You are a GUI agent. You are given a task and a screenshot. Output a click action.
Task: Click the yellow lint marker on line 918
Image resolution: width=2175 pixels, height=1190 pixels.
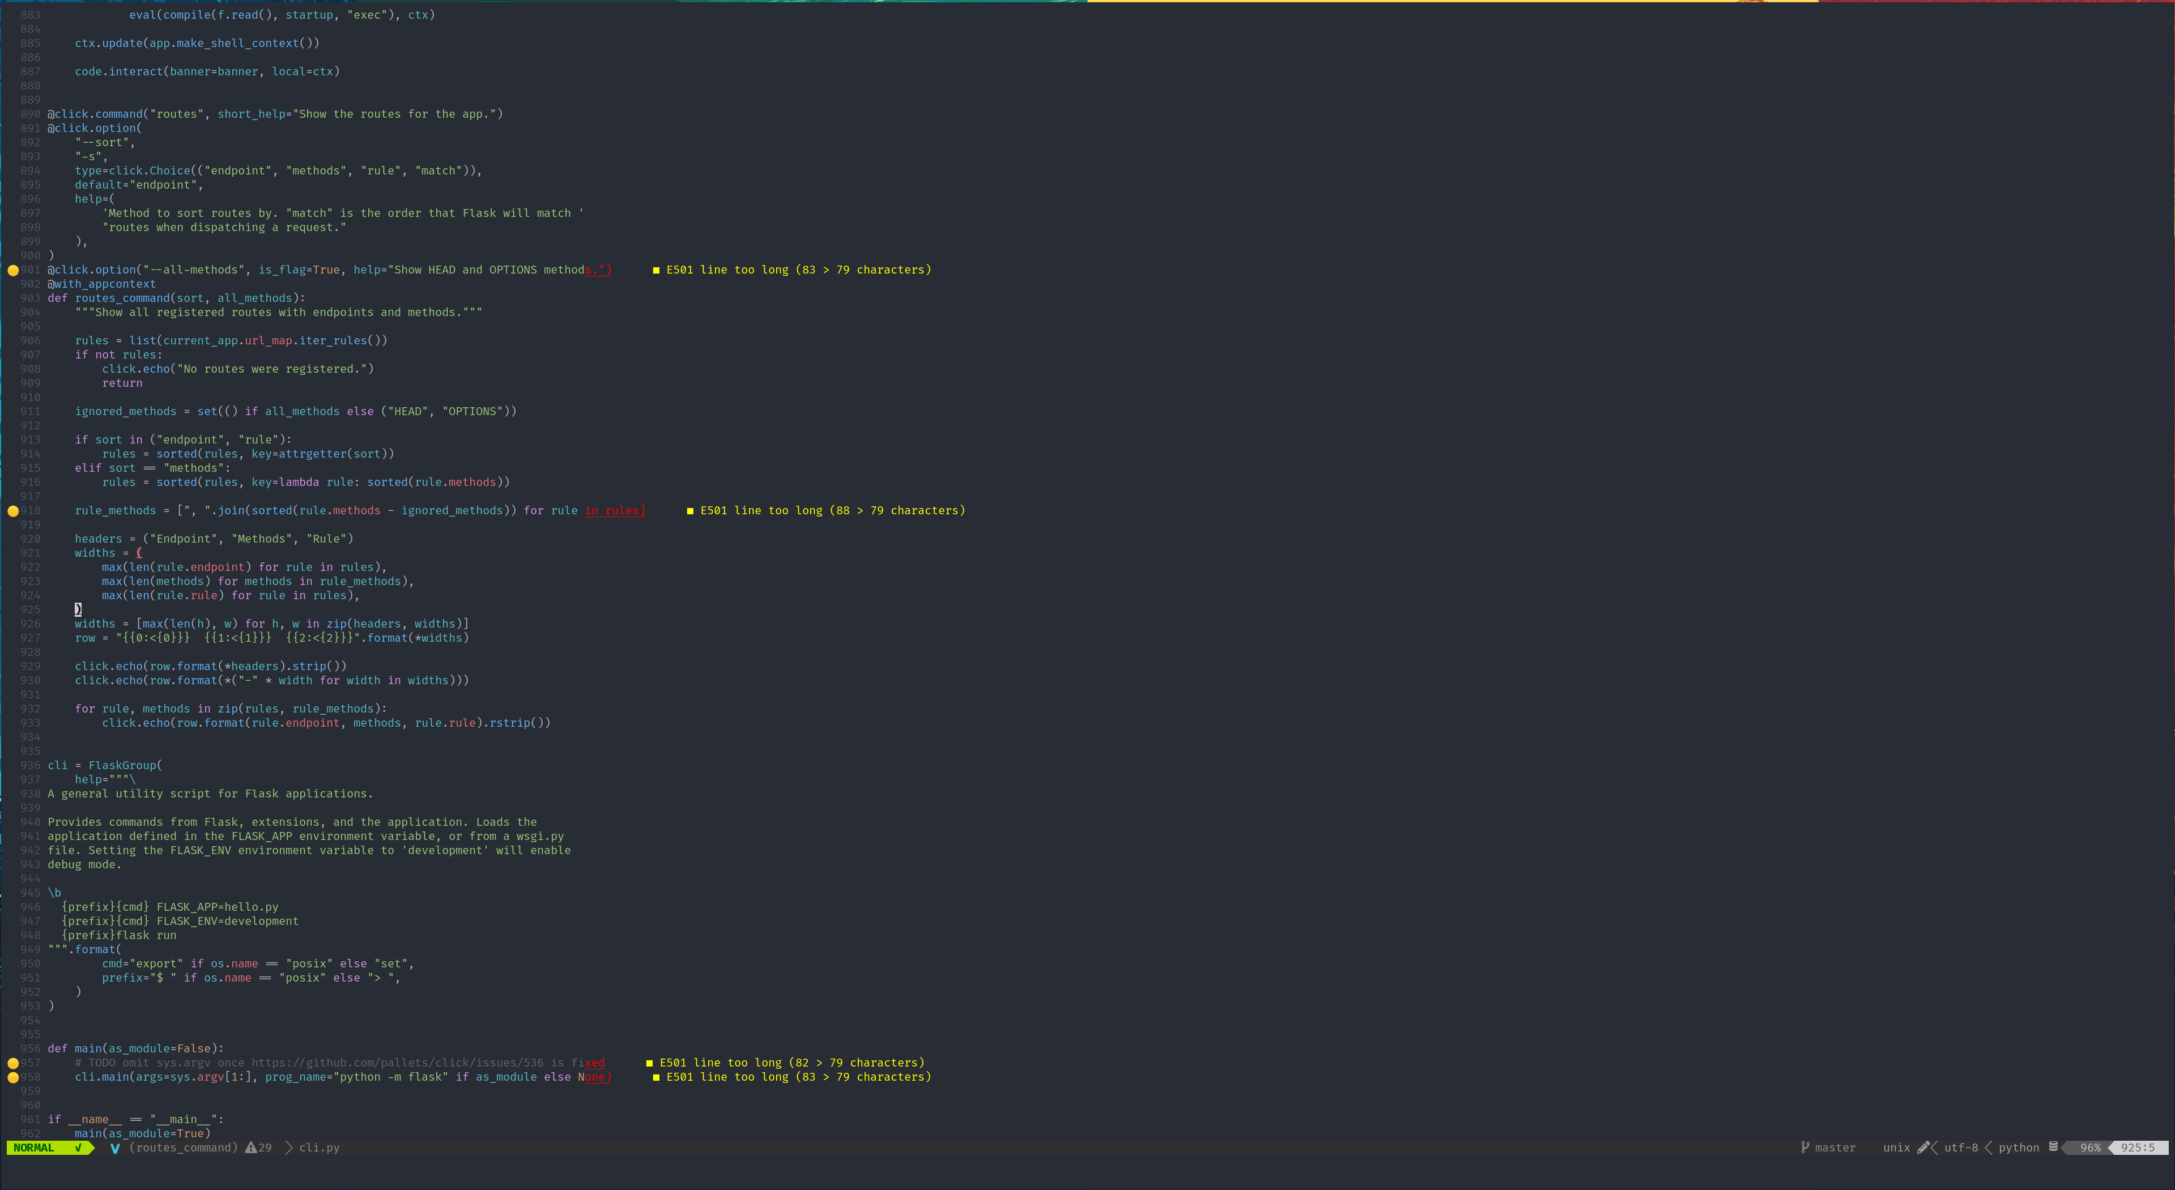pyautogui.click(x=12, y=511)
